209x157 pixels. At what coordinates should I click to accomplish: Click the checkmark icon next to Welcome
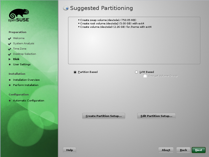click(x=9, y=39)
